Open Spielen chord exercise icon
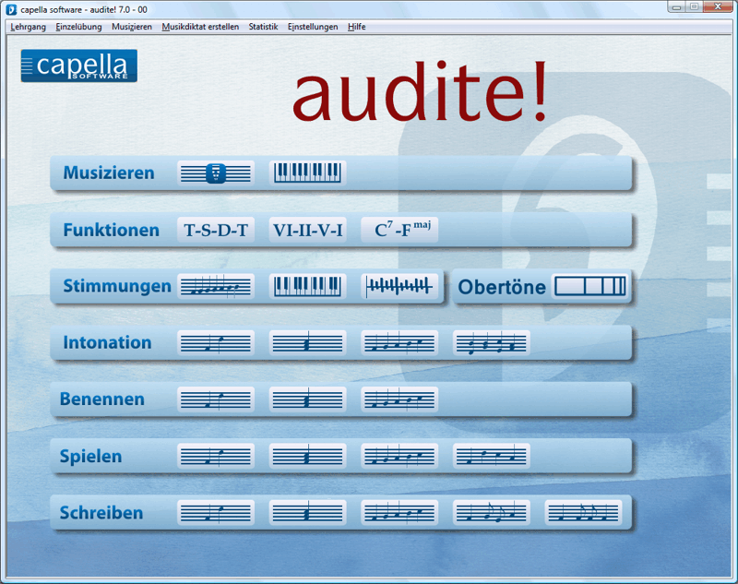This screenshot has width=738, height=584. click(308, 456)
